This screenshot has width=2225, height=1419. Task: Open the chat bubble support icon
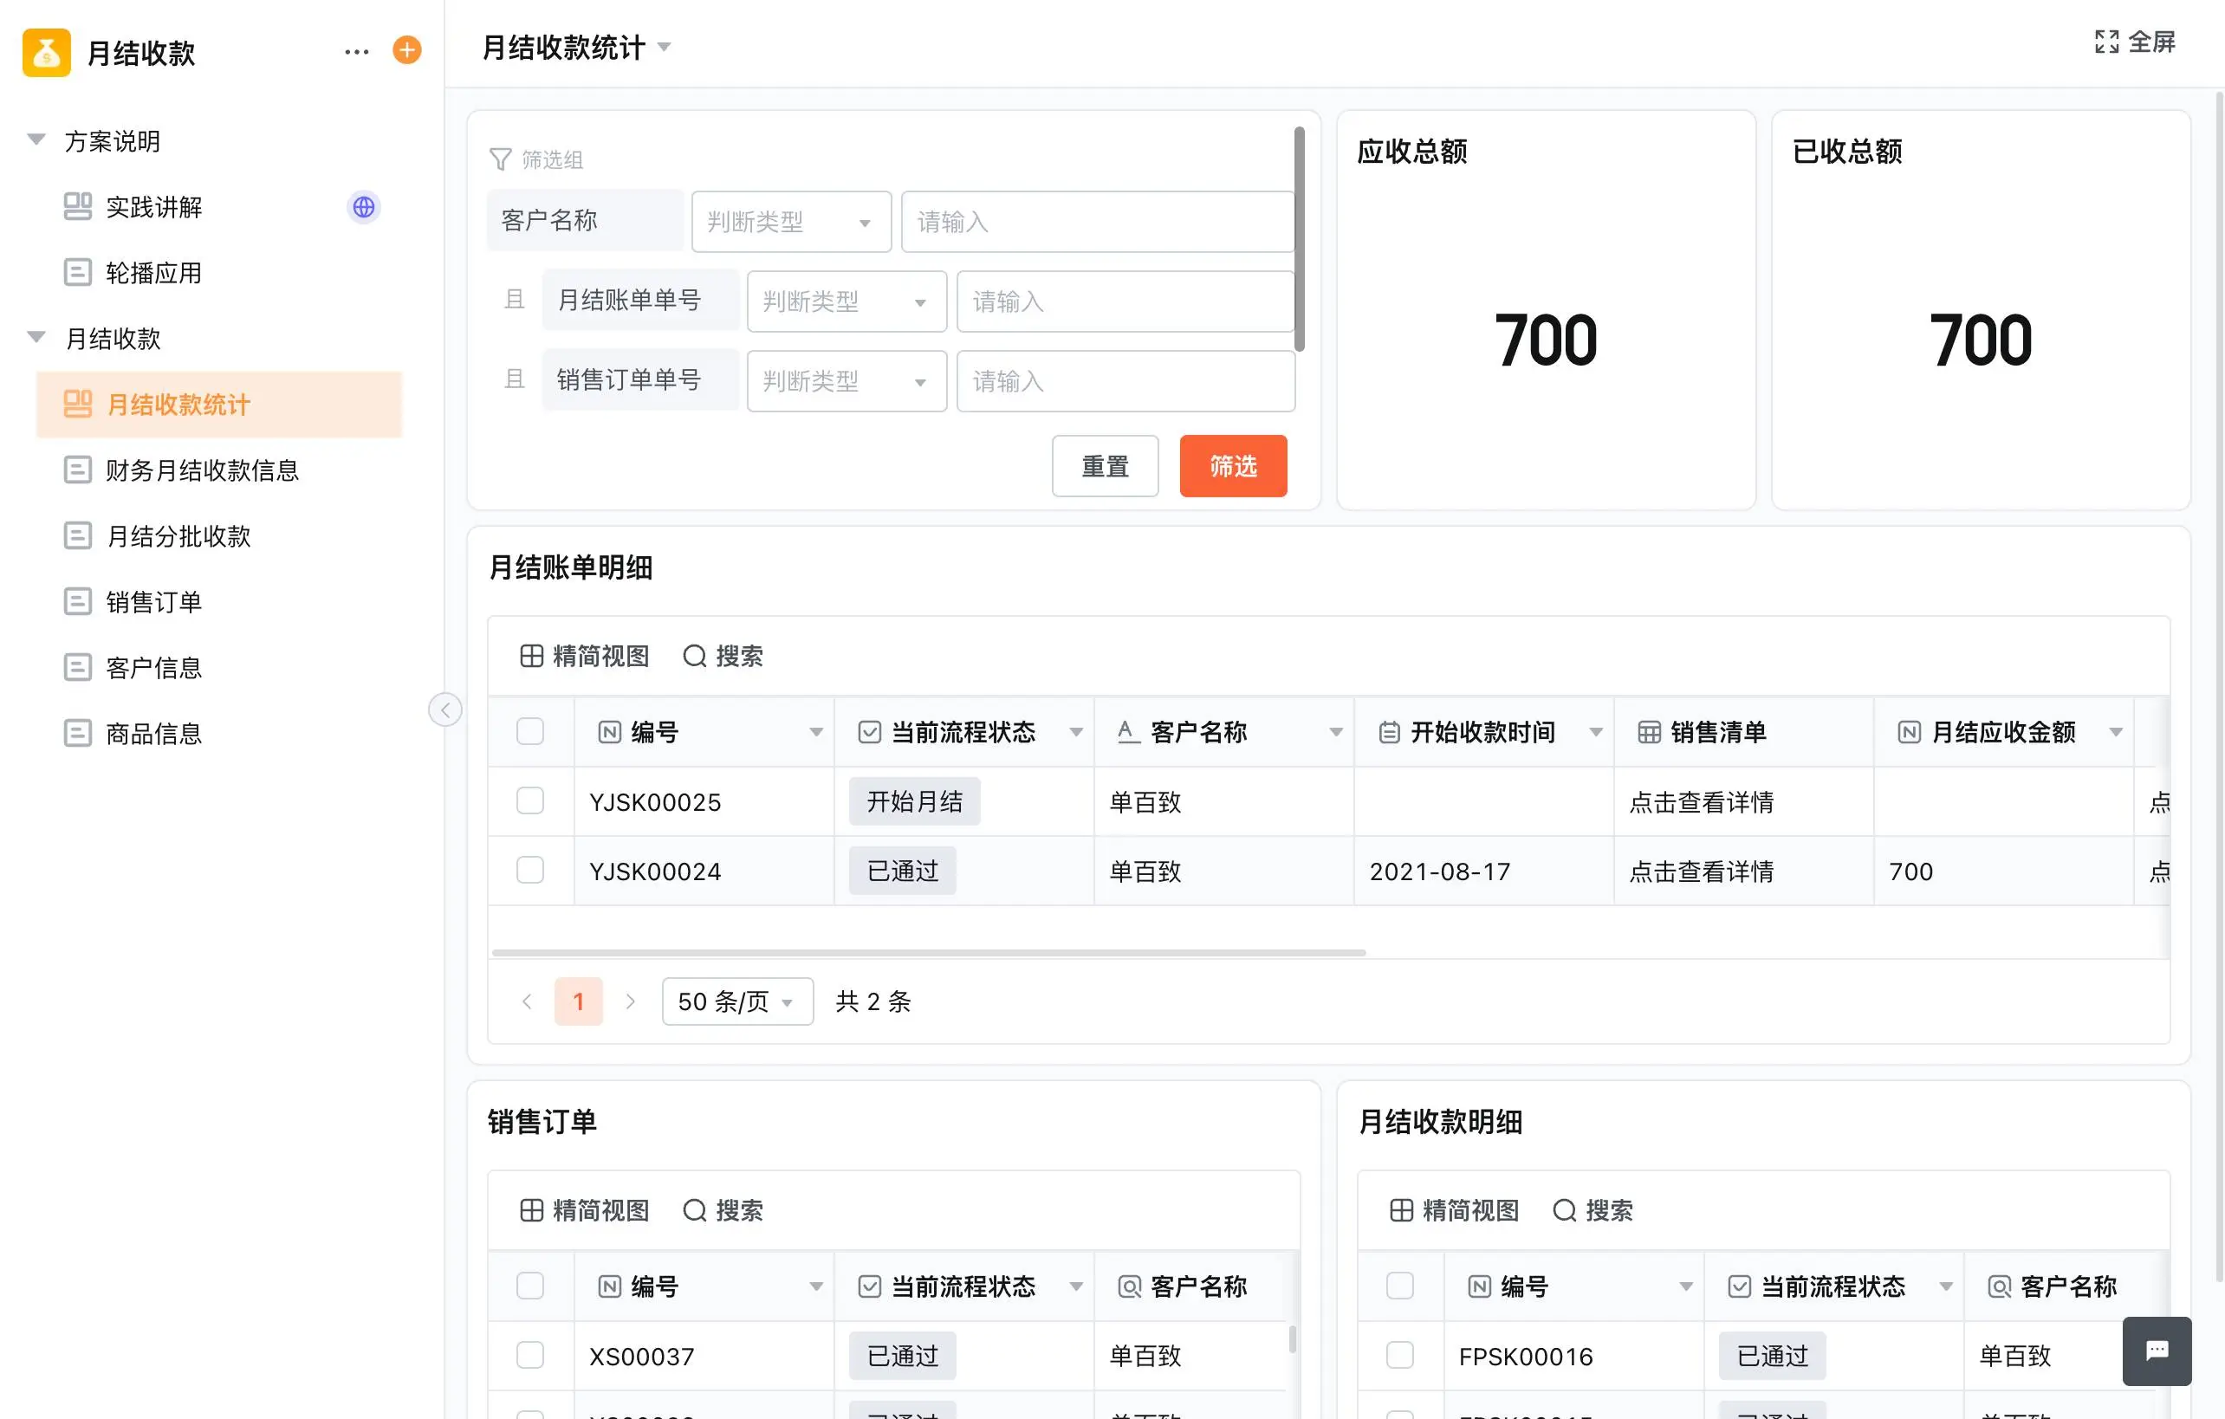coord(2157,1351)
